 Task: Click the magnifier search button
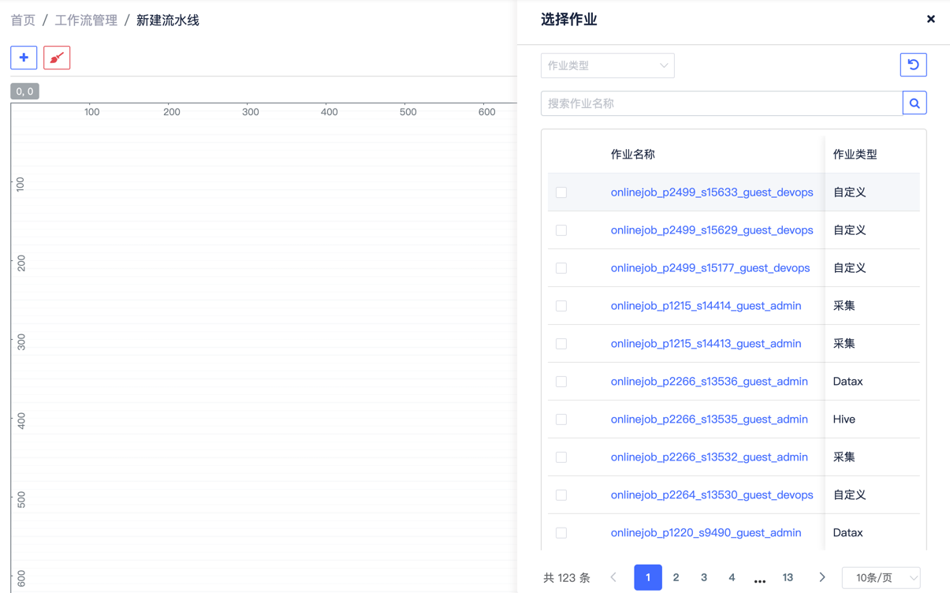(915, 103)
